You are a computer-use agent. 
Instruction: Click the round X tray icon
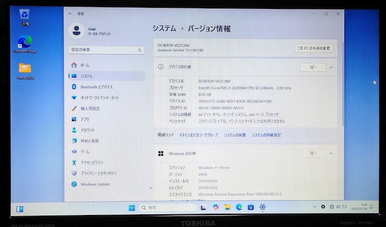(323, 207)
